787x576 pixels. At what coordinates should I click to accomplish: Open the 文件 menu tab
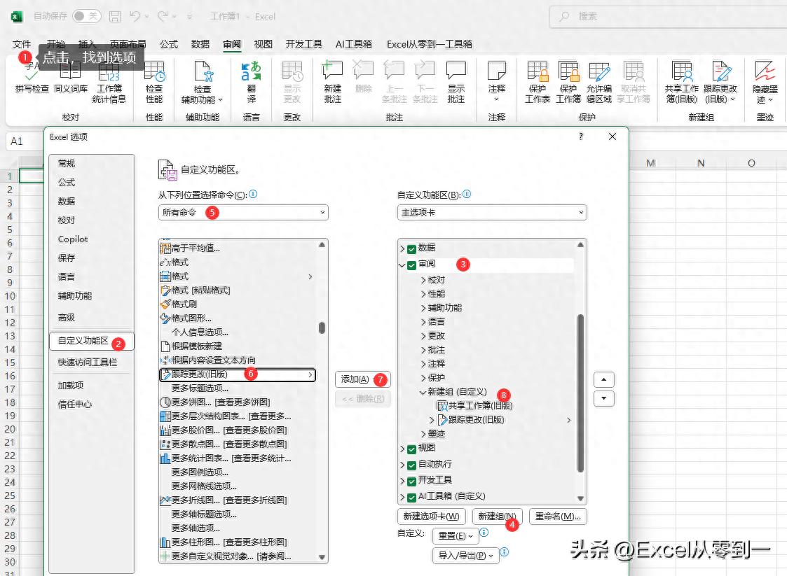coord(22,44)
